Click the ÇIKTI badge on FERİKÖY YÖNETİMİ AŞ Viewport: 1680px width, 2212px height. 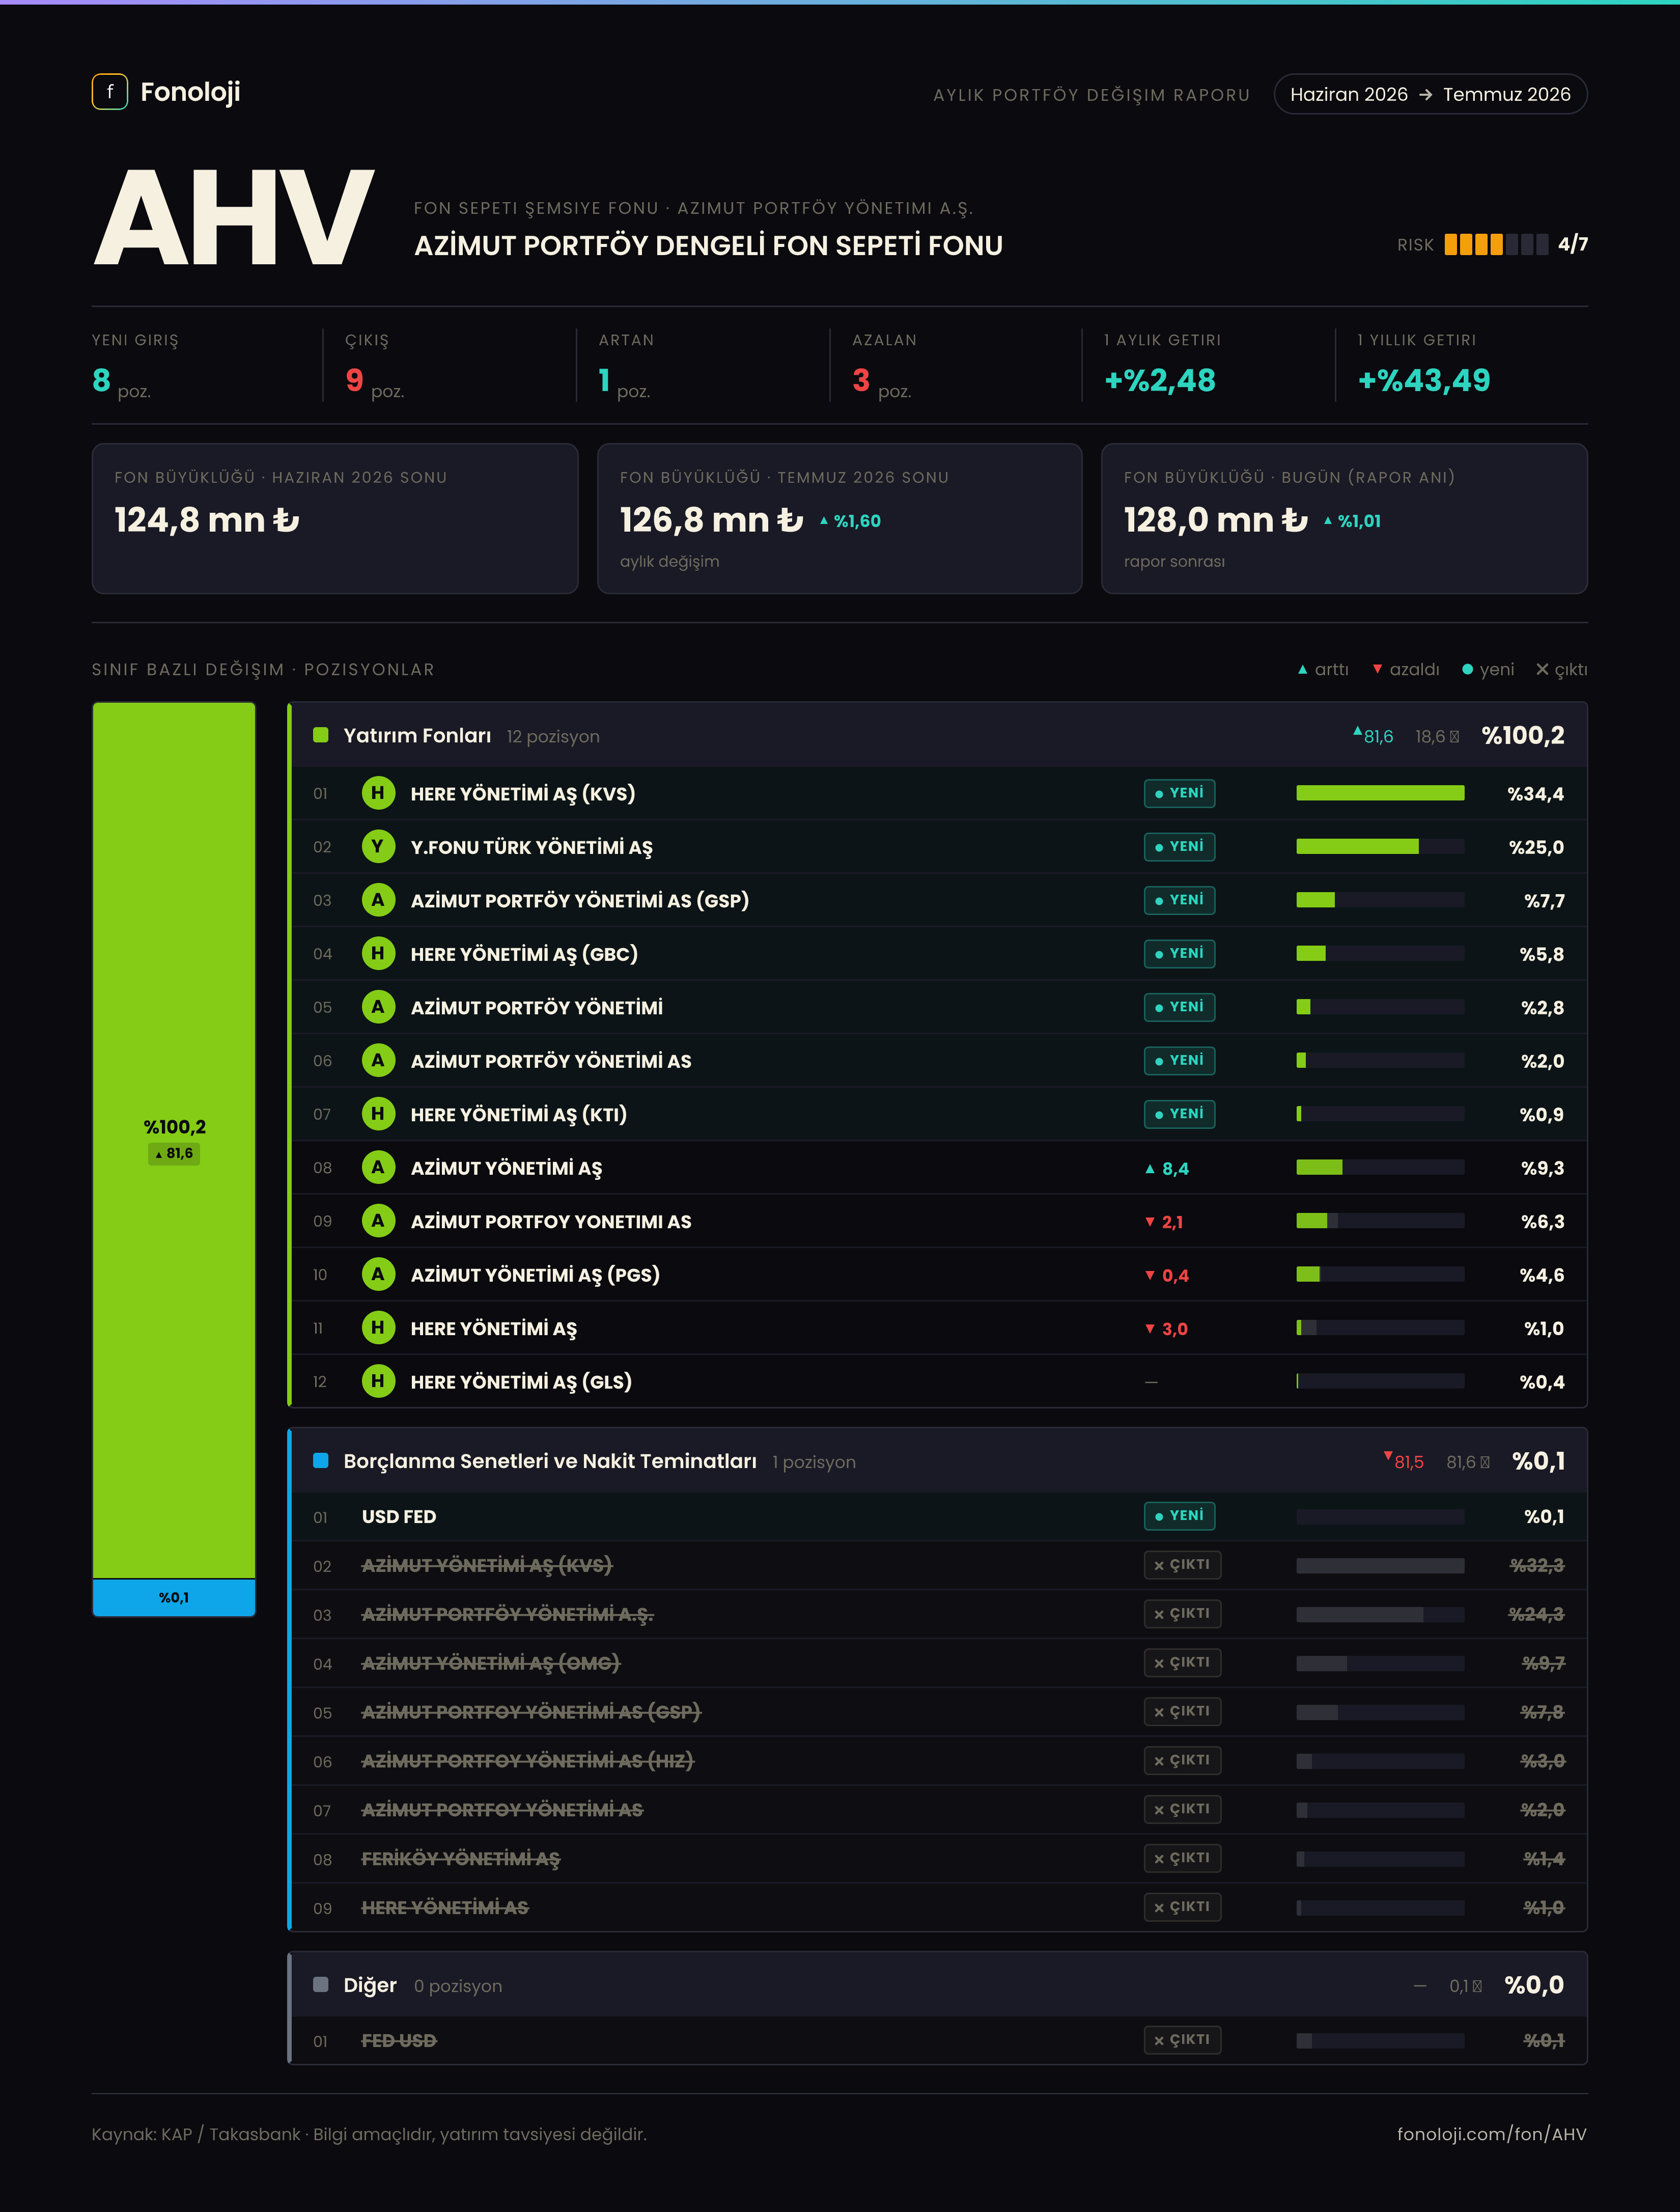[x=1183, y=1858]
